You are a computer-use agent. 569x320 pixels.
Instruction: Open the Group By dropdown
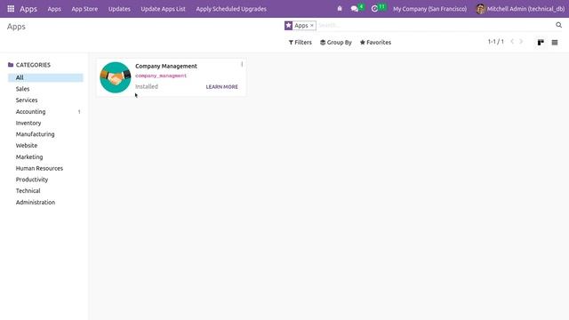(336, 43)
